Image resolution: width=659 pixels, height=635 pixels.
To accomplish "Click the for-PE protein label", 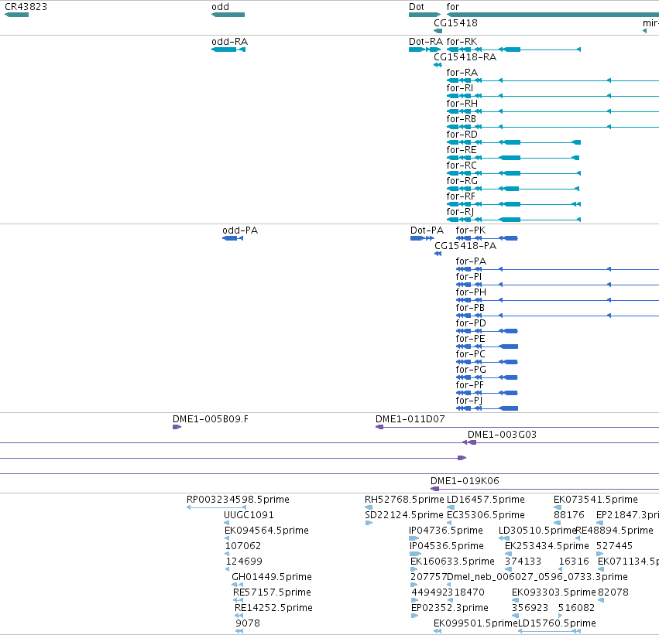I will coord(470,339).
